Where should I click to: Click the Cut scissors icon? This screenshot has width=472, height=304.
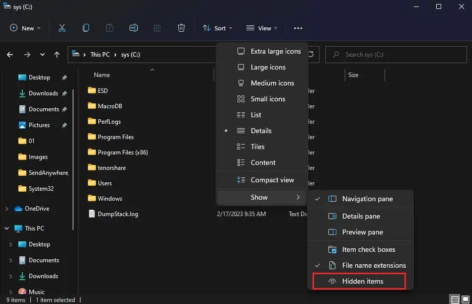click(x=62, y=28)
